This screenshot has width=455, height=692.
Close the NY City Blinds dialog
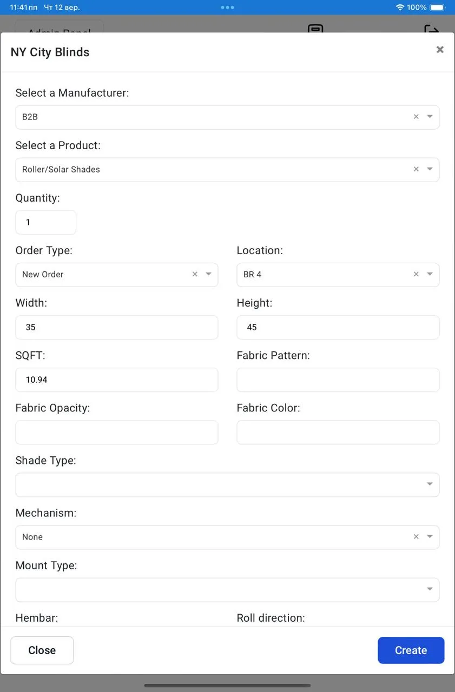pos(440,50)
